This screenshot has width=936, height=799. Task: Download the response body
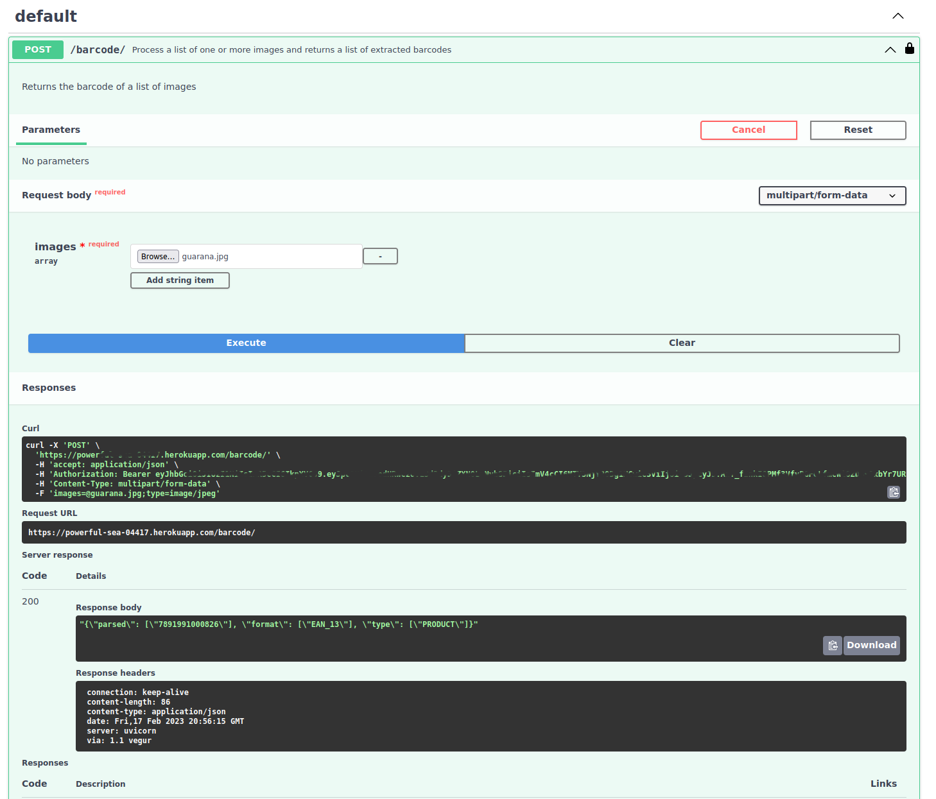pos(871,646)
